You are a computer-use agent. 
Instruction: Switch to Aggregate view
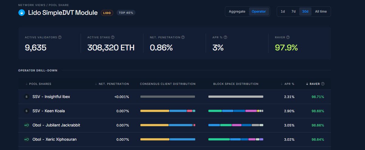point(237,12)
